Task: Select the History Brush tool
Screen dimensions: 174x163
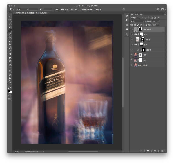Action: (10, 48)
